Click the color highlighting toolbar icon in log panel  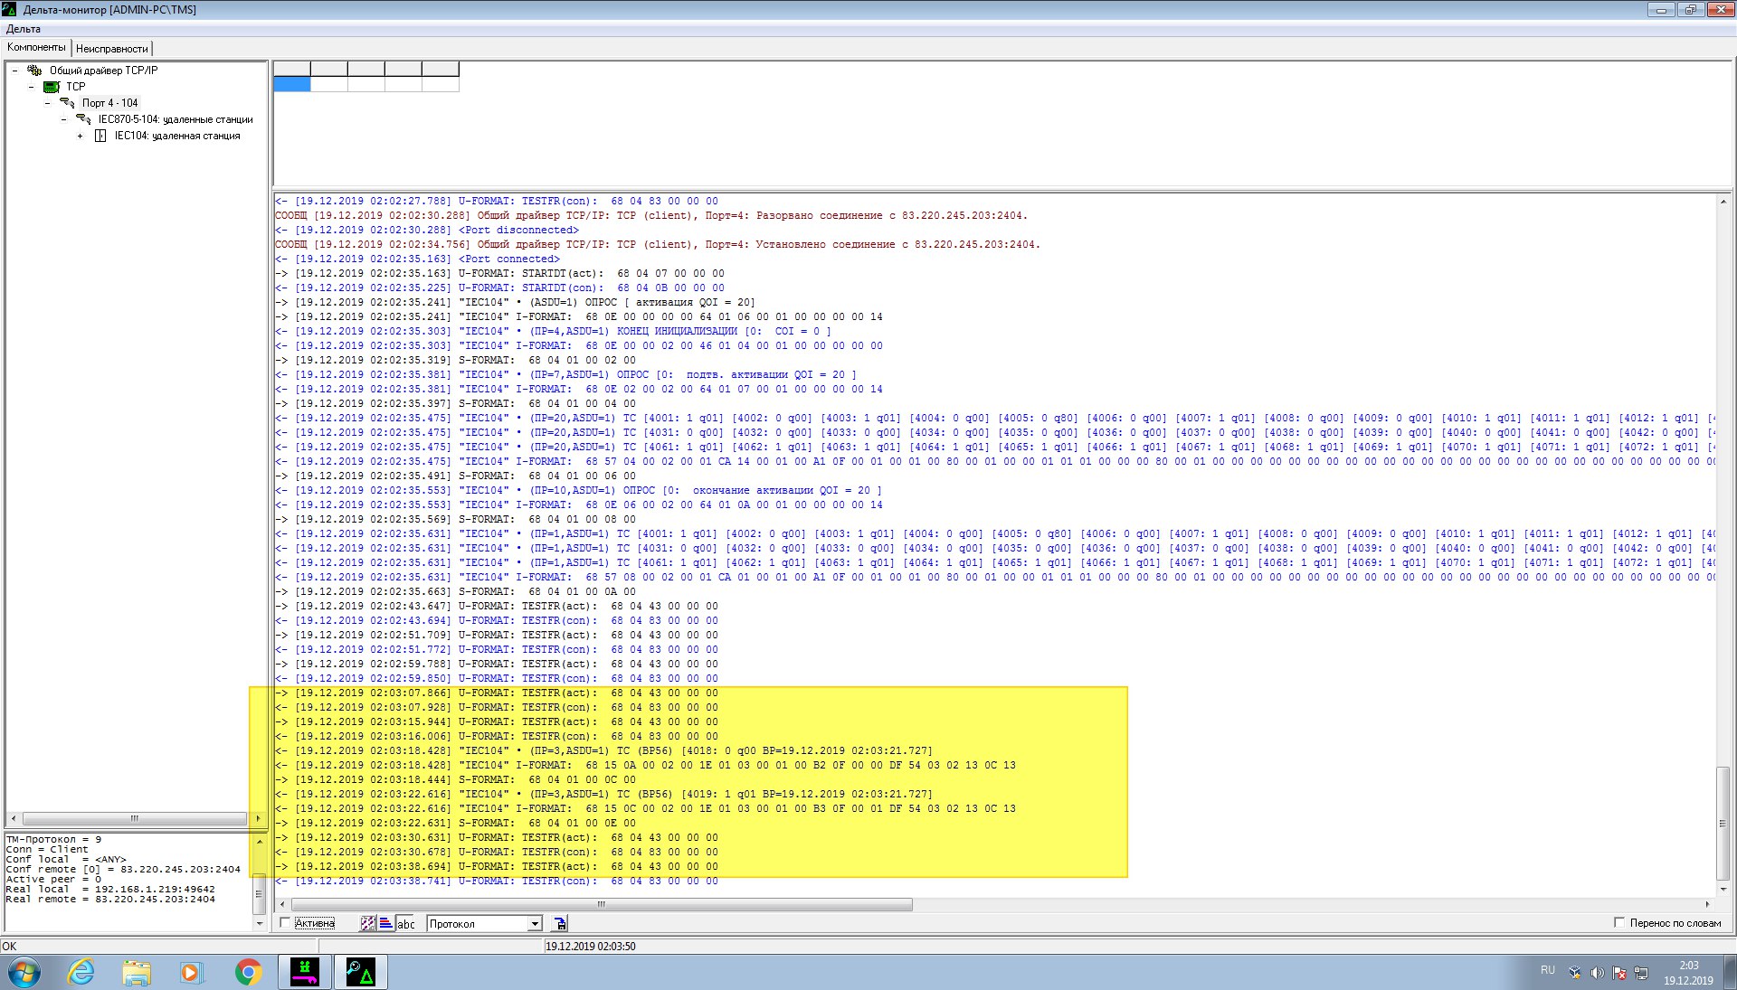click(x=368, y=923)
